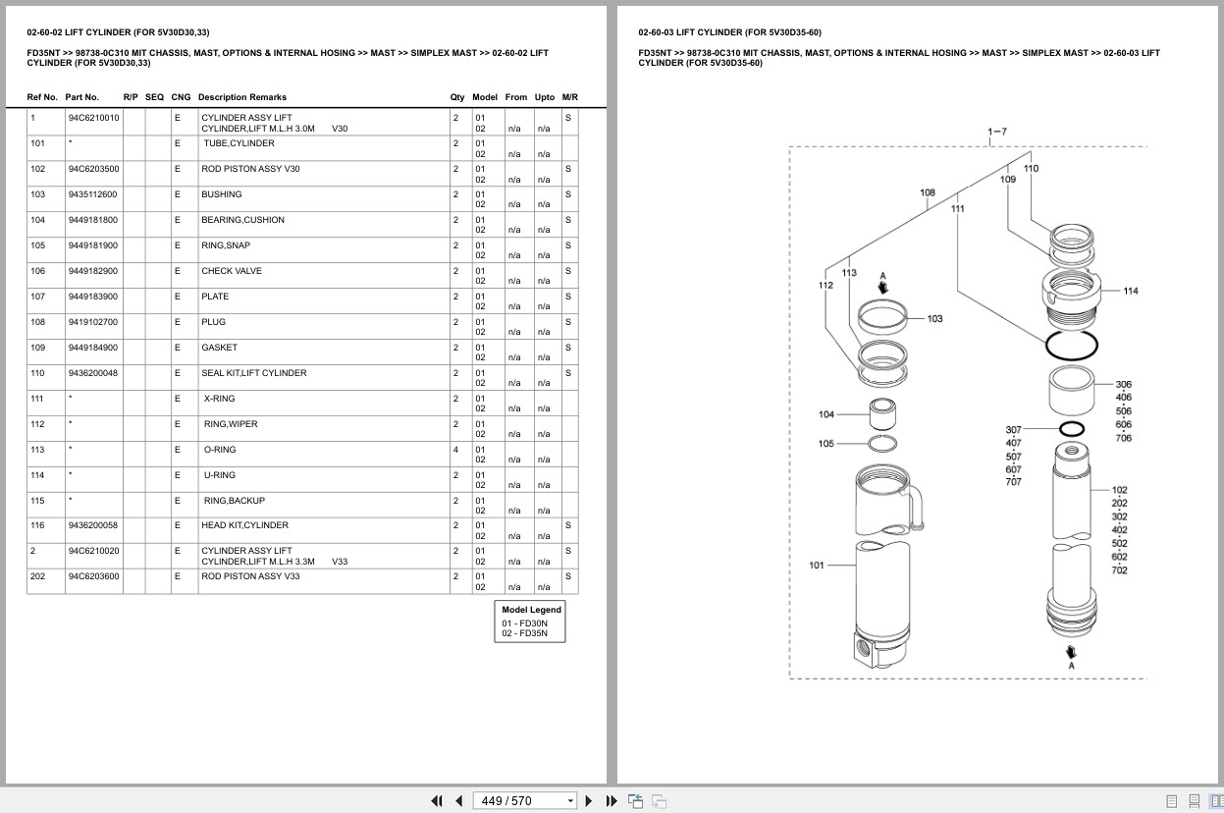Screen dimensions: 1224x813
Task: Click callout label 114 in diagram
Action: pyautogui.click(x=1131, y=291)
